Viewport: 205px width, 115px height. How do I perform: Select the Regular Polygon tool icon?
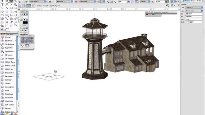pos(16,15)
